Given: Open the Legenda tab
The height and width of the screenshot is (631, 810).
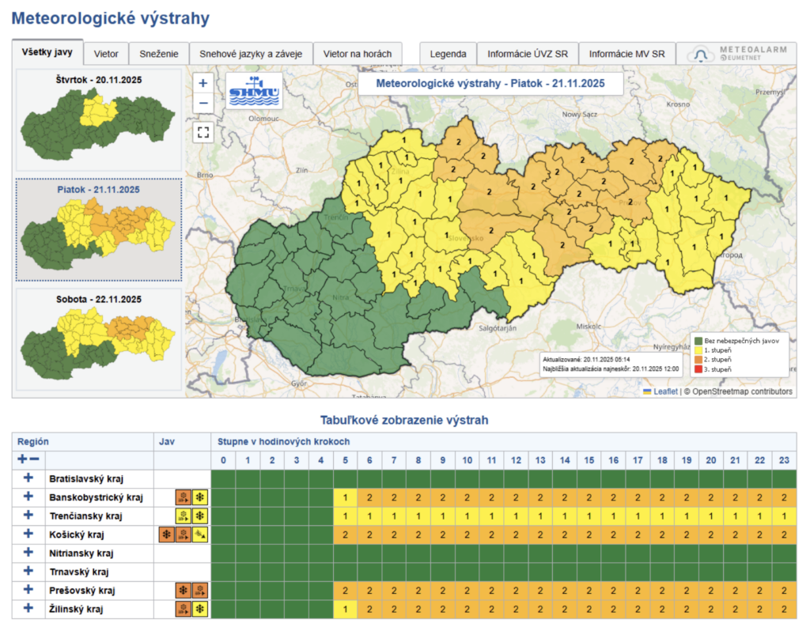Looking at the screenshot, I should (448, 54).
